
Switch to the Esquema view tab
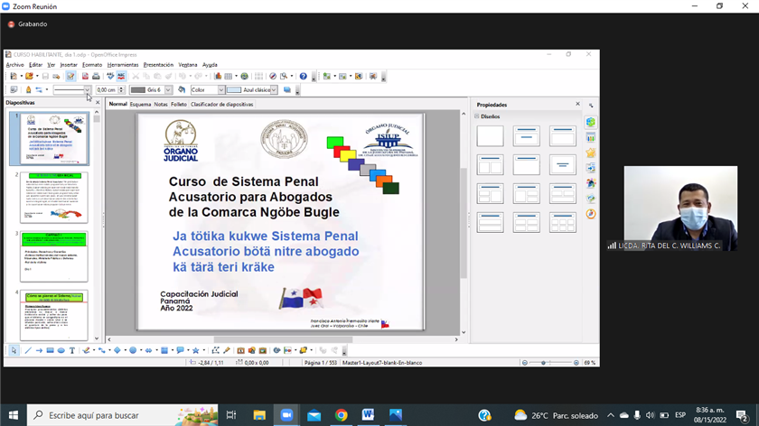tap(140, 105)
